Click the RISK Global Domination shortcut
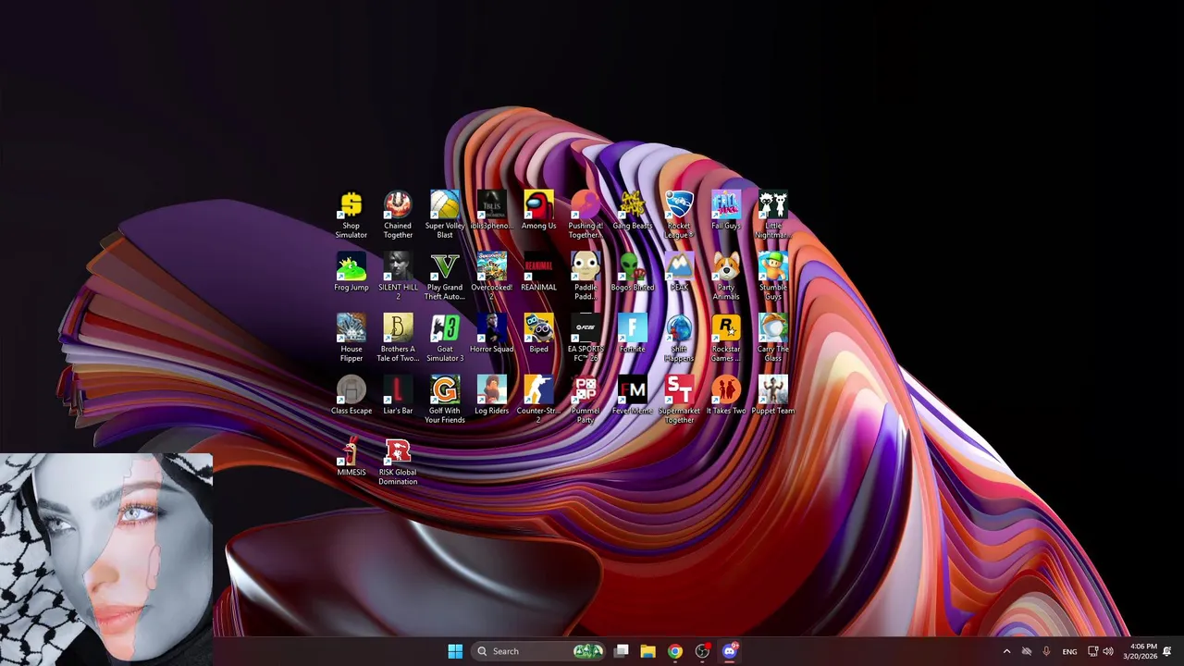Image resolution: width=1184 pixels, height=666 pixels. (x=398, y=461)
